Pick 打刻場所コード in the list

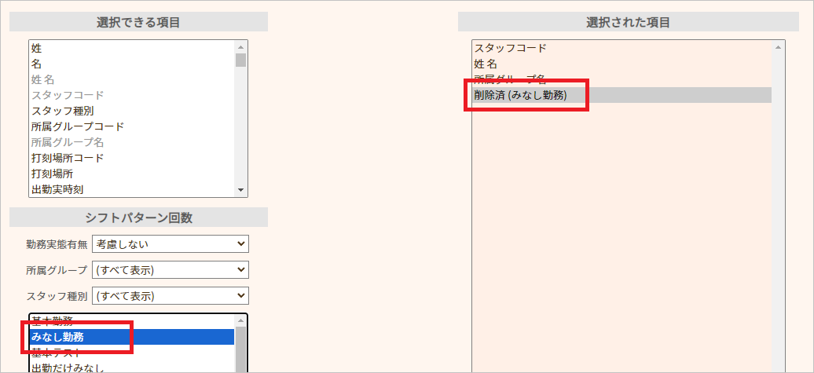point(67,158)
